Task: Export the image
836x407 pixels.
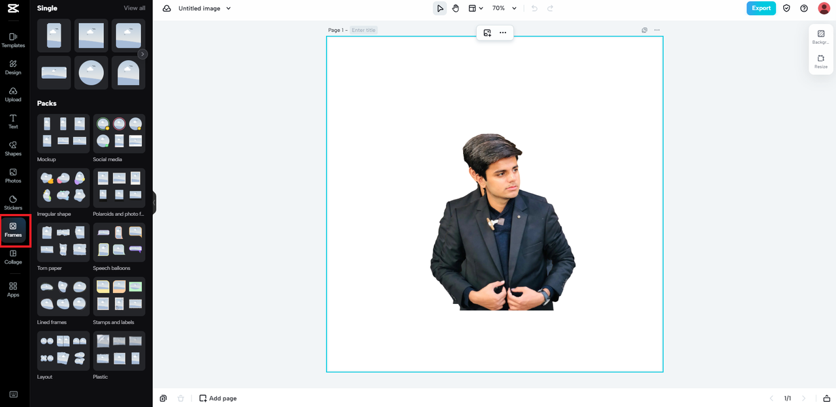Action: [761, 8]
